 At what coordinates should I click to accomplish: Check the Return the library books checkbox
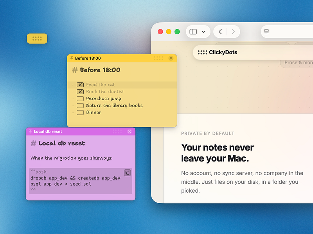click(80, 105)
